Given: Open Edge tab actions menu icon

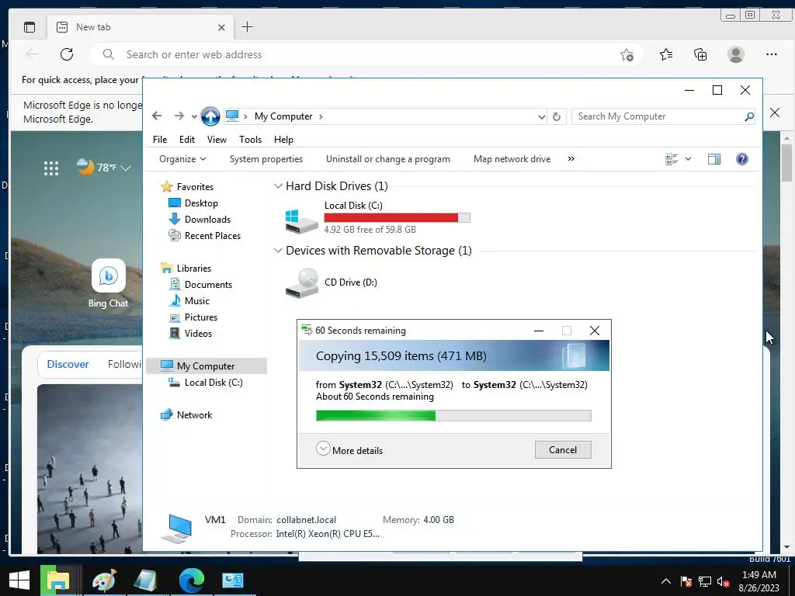Looking at the screenshot, I should click(x=30, y=27).
